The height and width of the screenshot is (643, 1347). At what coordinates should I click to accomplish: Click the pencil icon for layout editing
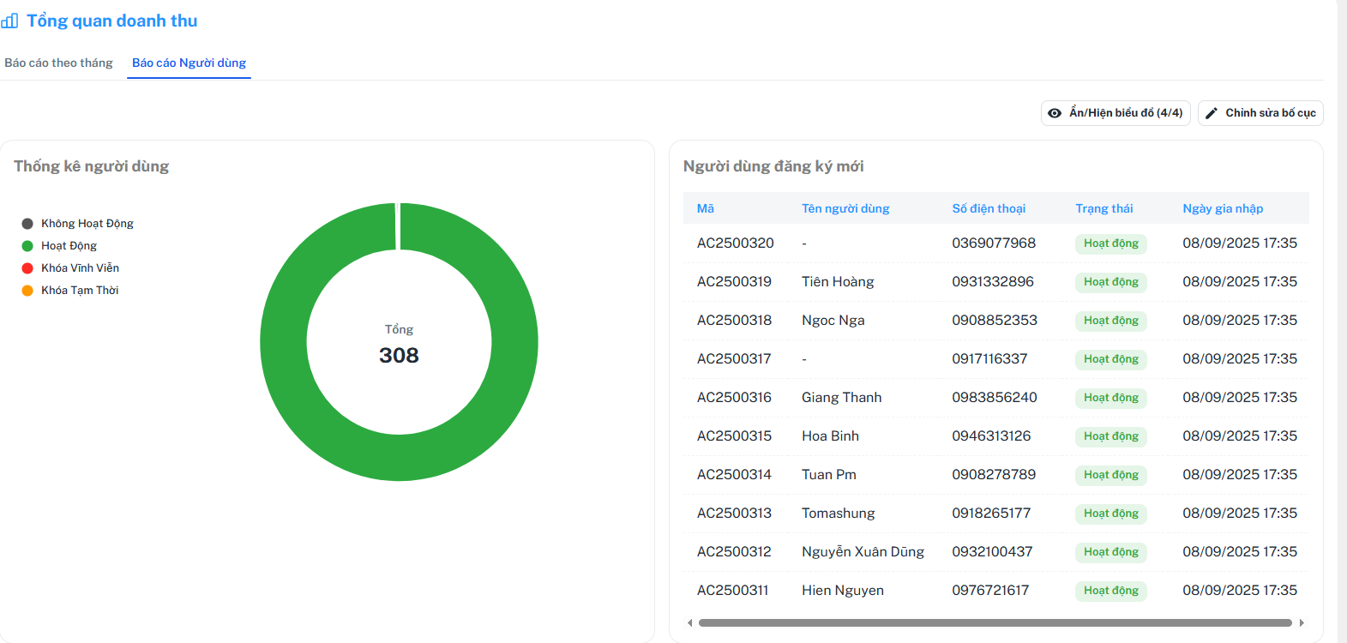(x=1212, y=113)
